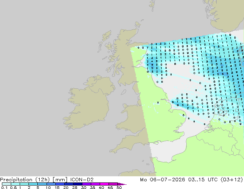Click the '10' legend scale label
The image size is (244, 189).
pyautogui.click(x=48, y=187)
